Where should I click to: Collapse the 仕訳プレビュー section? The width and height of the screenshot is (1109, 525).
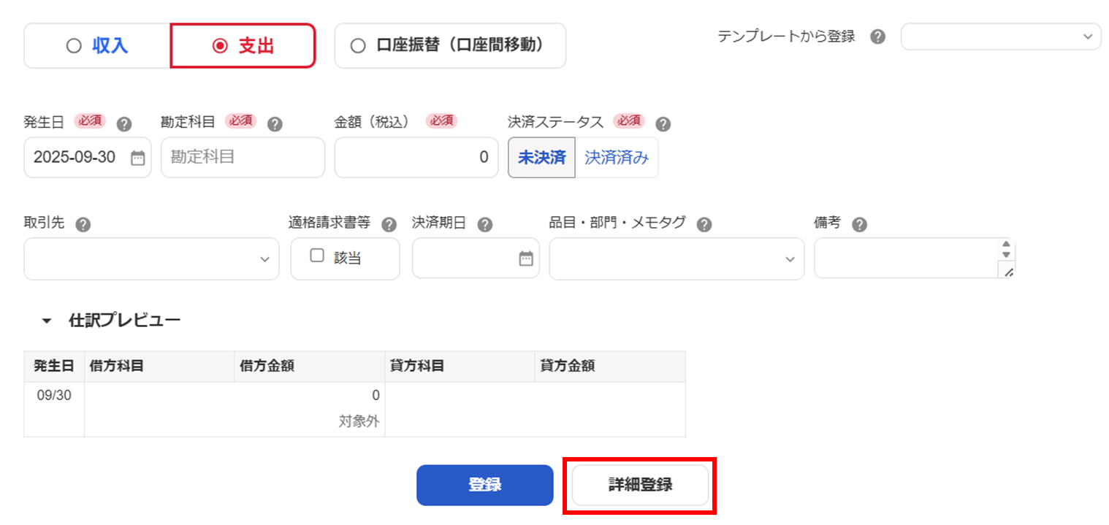pos(47,321)
